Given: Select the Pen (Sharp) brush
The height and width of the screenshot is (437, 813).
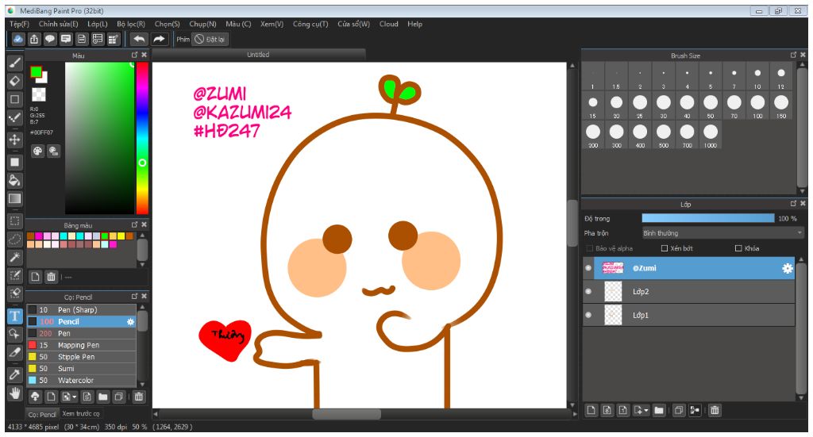Looking at the screenshot, I should click(82, 309).
